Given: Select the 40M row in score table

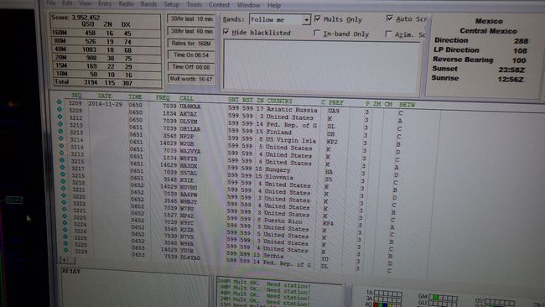Looking at the screenshot, I should pyautogui.click(x=106, y=49).
